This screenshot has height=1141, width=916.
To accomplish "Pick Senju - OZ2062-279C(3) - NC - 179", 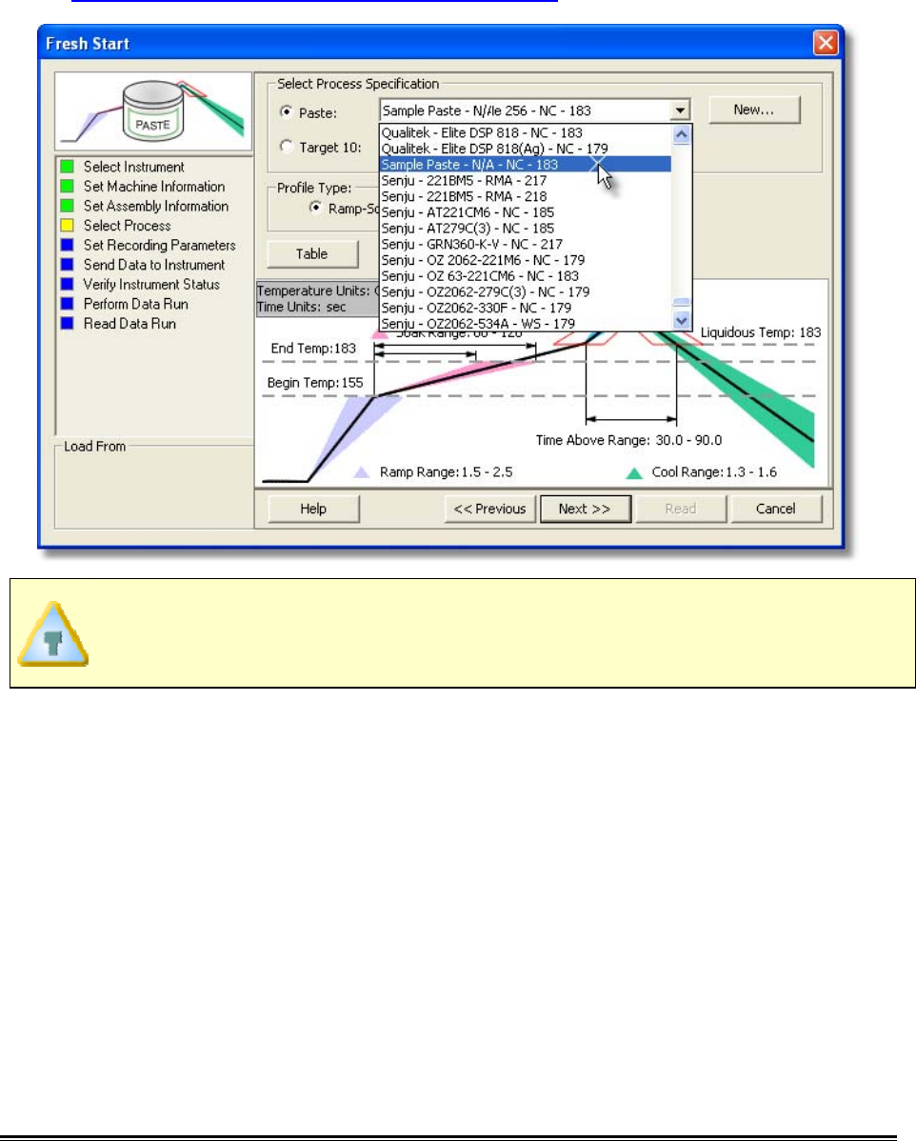I will click(x=526, y=292).
